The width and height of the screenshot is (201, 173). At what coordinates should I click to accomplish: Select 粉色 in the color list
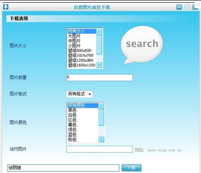tap(83, 139)
